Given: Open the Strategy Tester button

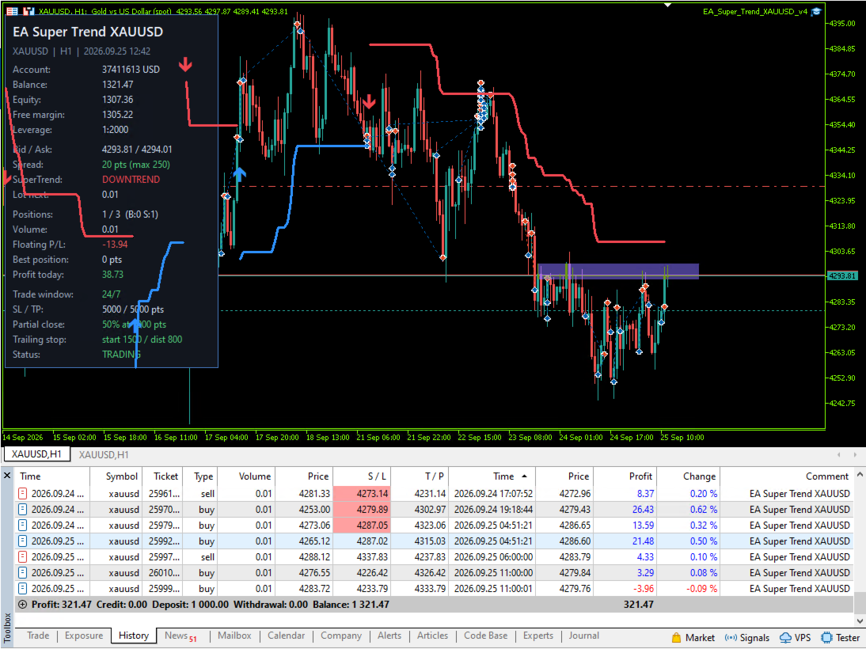Looking at the screenshot, I should pyautogui.click(x=840, y=638).
